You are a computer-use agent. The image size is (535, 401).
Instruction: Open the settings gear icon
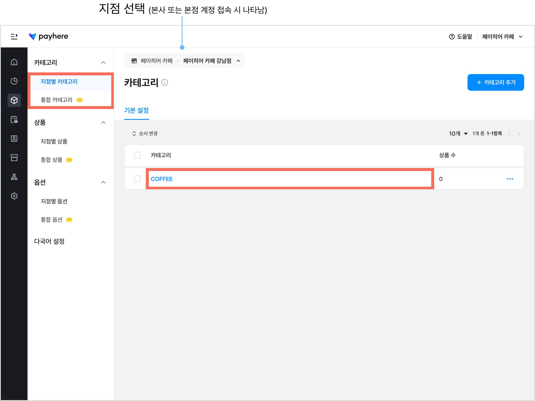click(x=14, y=196)
